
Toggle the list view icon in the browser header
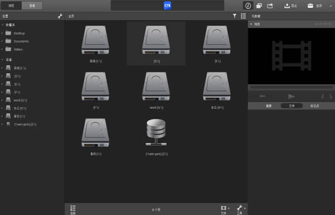pyautogui.click(x=243, y=16)
